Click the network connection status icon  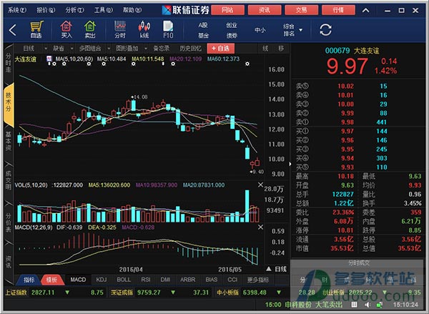(x=380, y=305)
